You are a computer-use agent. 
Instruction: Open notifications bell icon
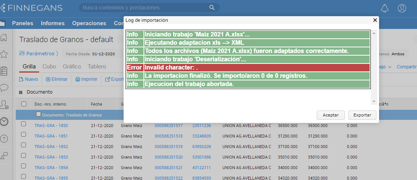pyautogui.click(x=385, y=8)
